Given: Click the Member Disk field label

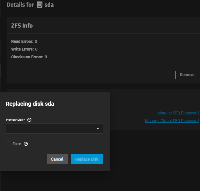Looking at the screenshot, I should [x=15, y=120].
